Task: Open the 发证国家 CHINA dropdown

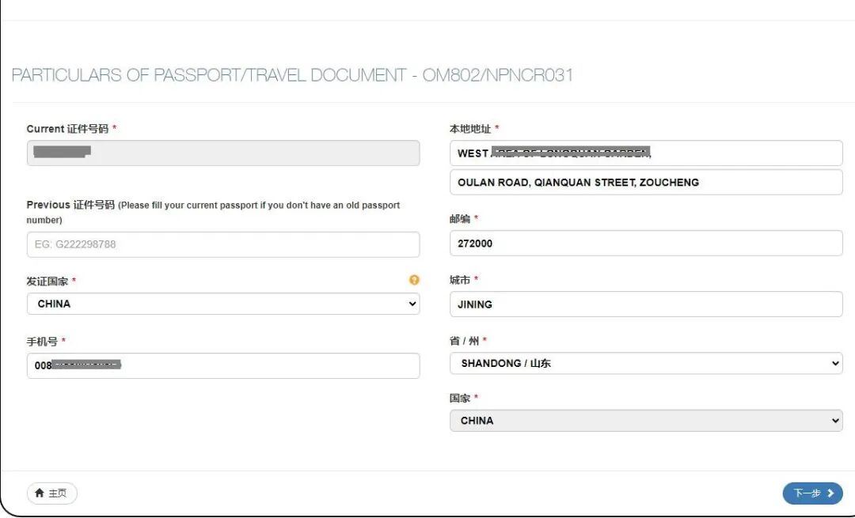Action: 223,304
